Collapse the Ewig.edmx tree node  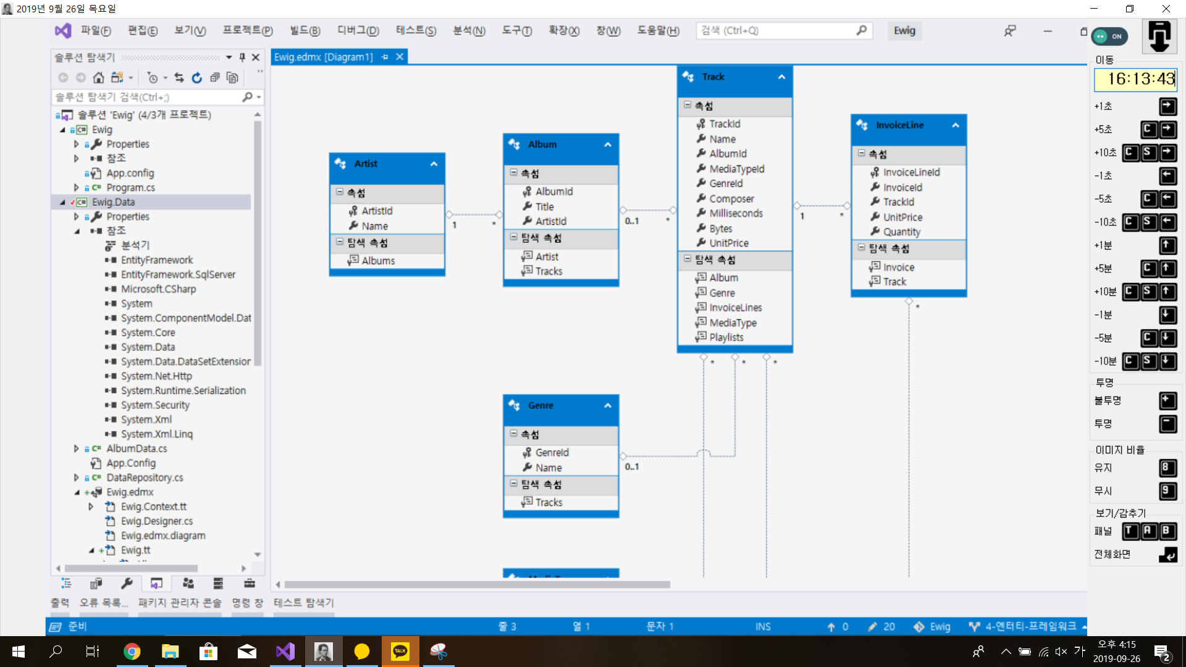pyautogui.click(x=77, y=492)
